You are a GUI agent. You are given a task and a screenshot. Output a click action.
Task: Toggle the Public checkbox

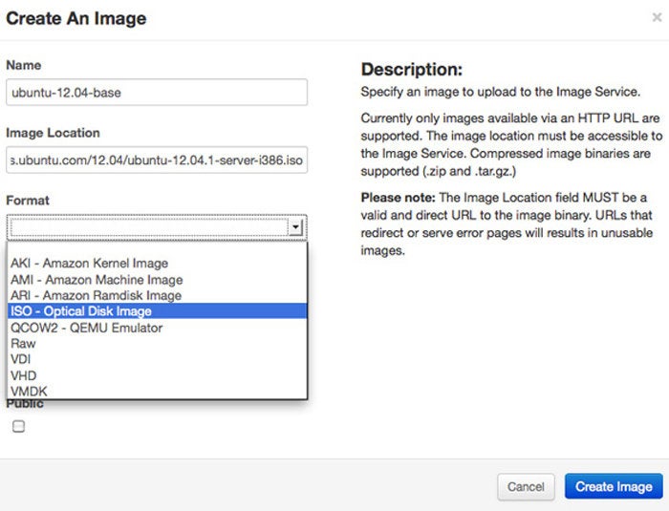click(x=18, y=426)
